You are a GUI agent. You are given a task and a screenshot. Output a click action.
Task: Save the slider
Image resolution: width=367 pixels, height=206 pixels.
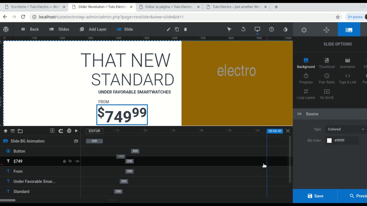tap(315, 196)
